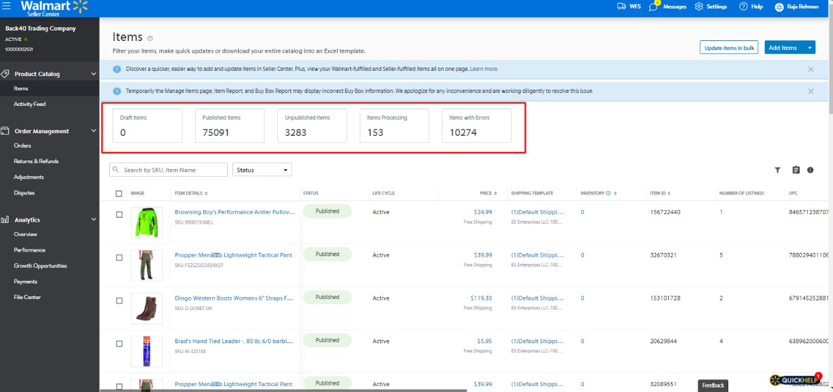Open the filter funnel icon
Screen dimensions: 833x392
778,170
